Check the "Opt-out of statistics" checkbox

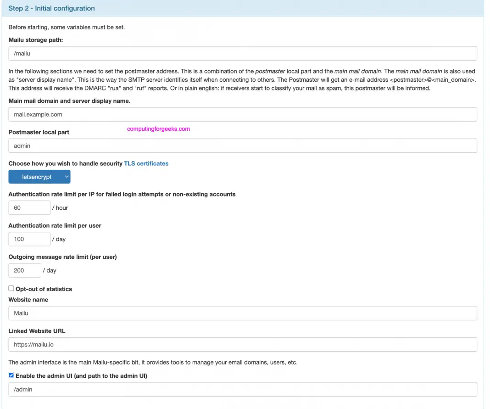[11, 288]
